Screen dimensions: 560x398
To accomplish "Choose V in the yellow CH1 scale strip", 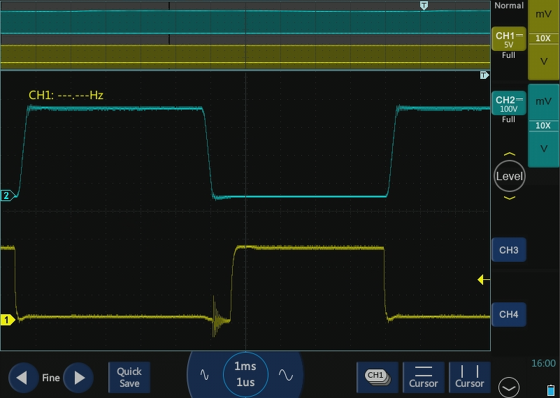I will tap(544, 61).
